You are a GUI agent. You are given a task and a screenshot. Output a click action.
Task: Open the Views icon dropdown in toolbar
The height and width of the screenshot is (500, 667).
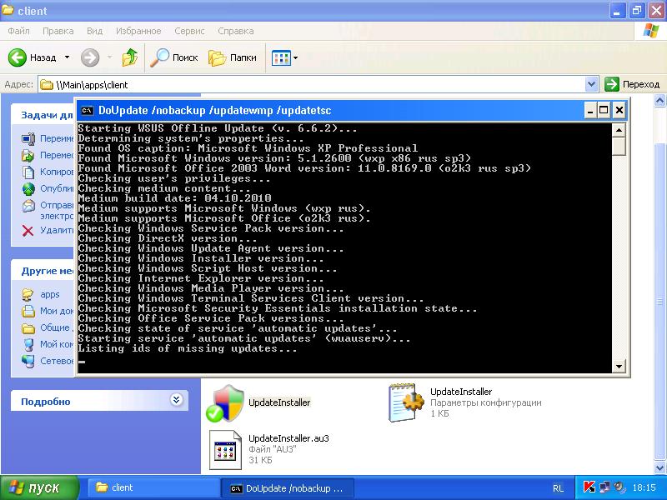click(x=284, y=57)
